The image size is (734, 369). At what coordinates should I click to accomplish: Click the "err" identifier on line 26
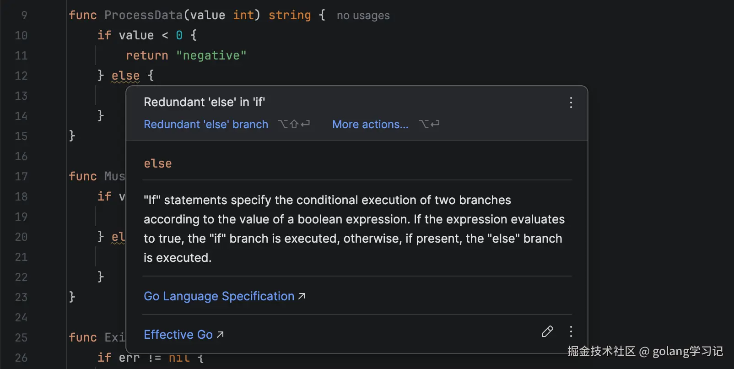tap(129, 358)
